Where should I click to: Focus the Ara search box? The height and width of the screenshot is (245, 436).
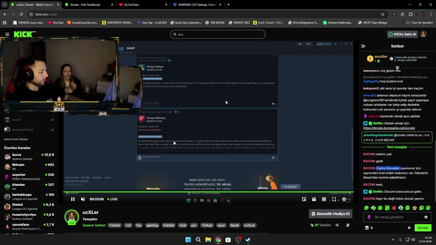coord(218,34)
